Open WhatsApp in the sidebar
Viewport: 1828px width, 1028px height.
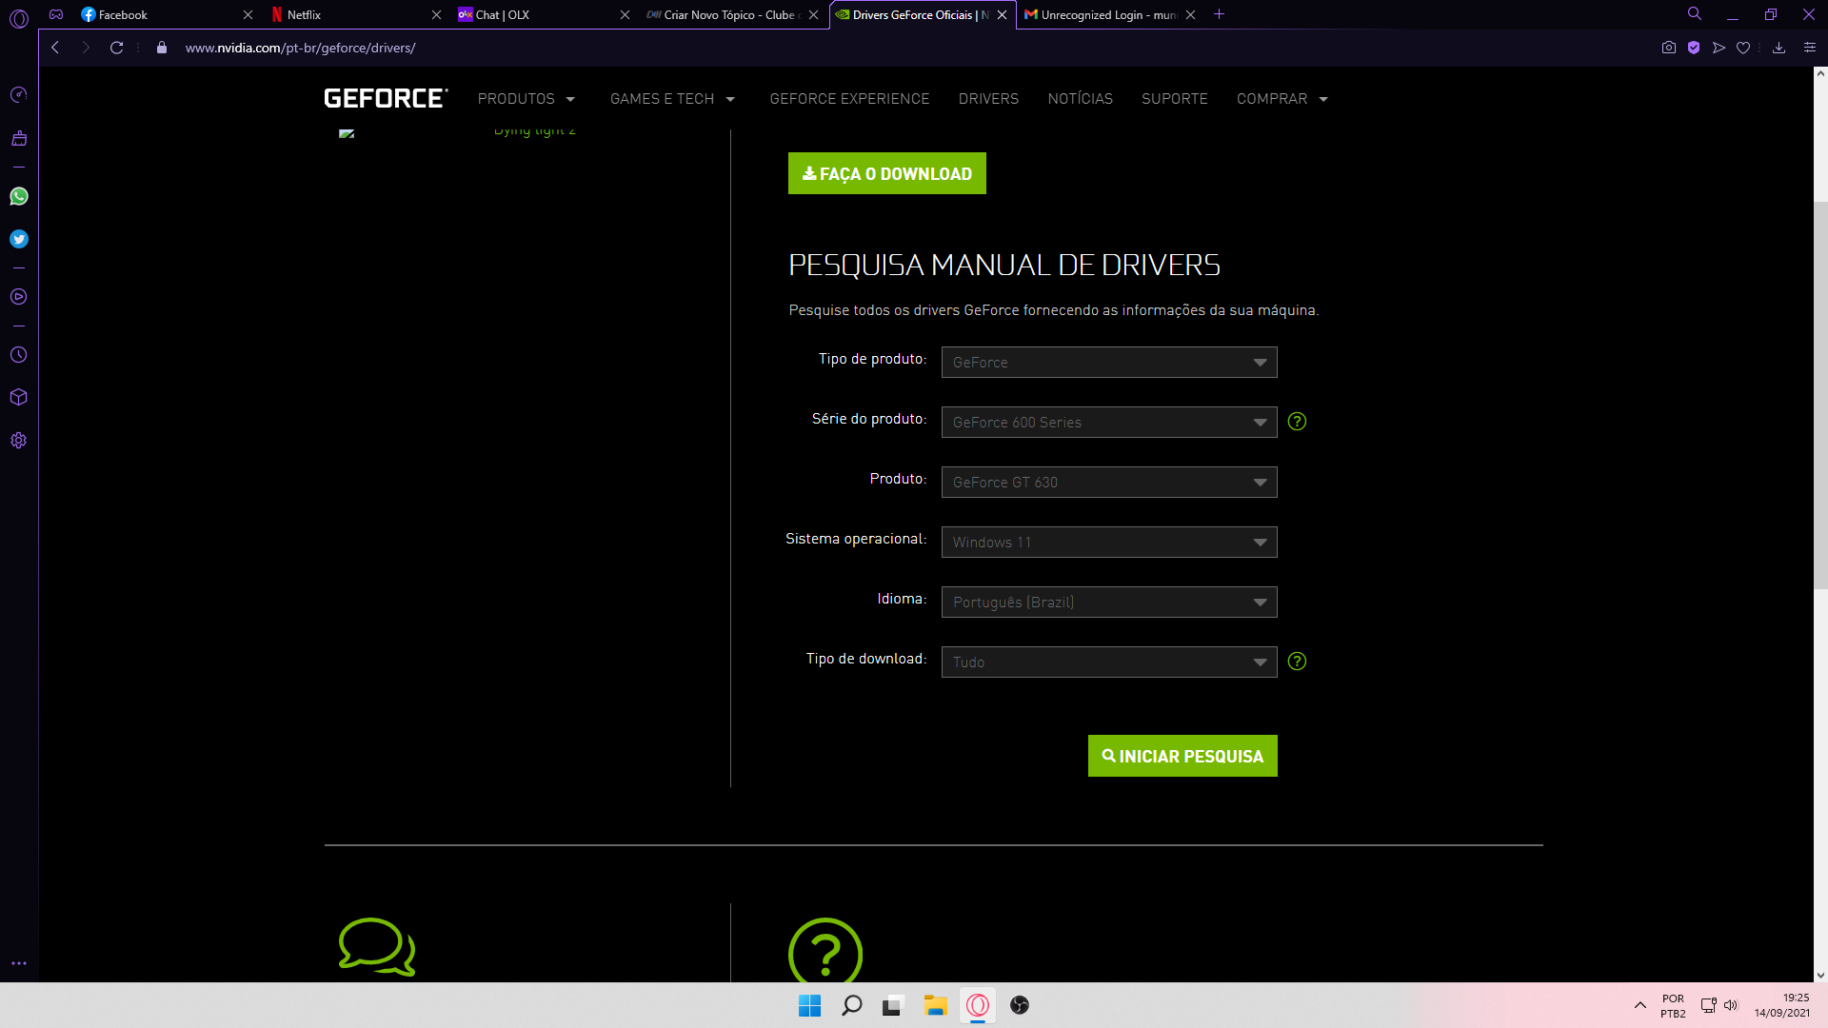click(19, 196)
